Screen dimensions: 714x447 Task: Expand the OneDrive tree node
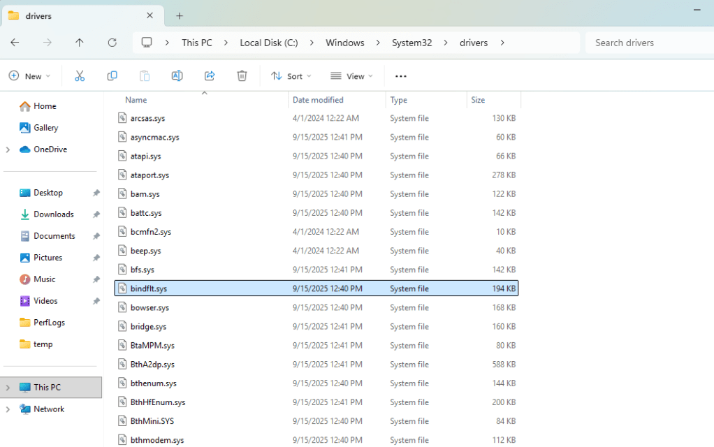point(8,149)
